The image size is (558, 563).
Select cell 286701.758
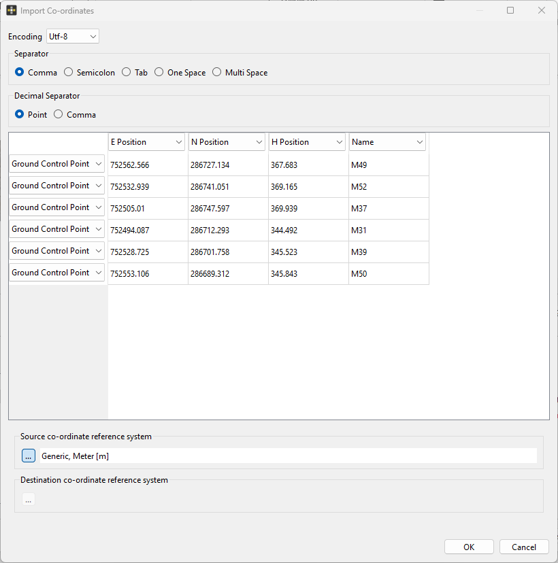(228, 252)
